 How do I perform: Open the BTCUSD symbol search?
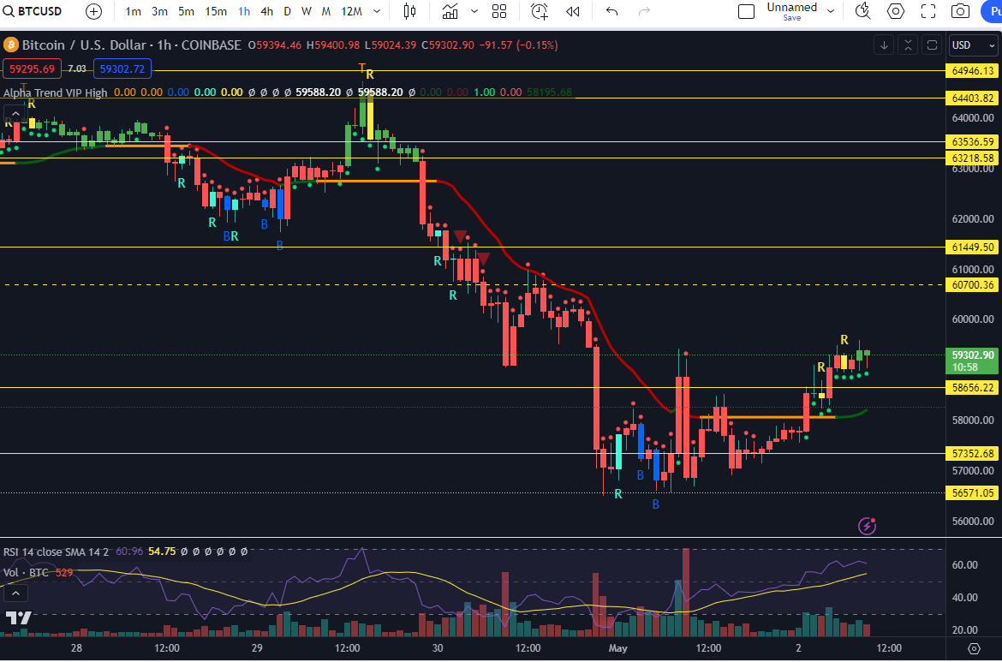click(x=32, y=11)
